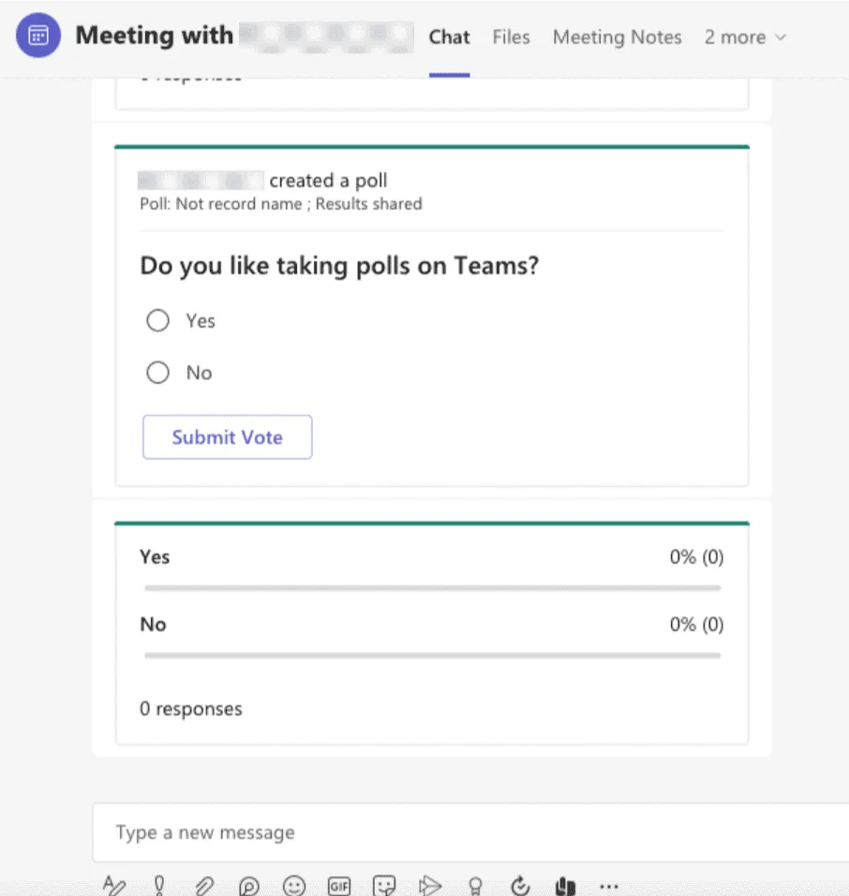849x896 pixels.
Task: Attach a file using the paperclip icon
Action: [204, 886]
